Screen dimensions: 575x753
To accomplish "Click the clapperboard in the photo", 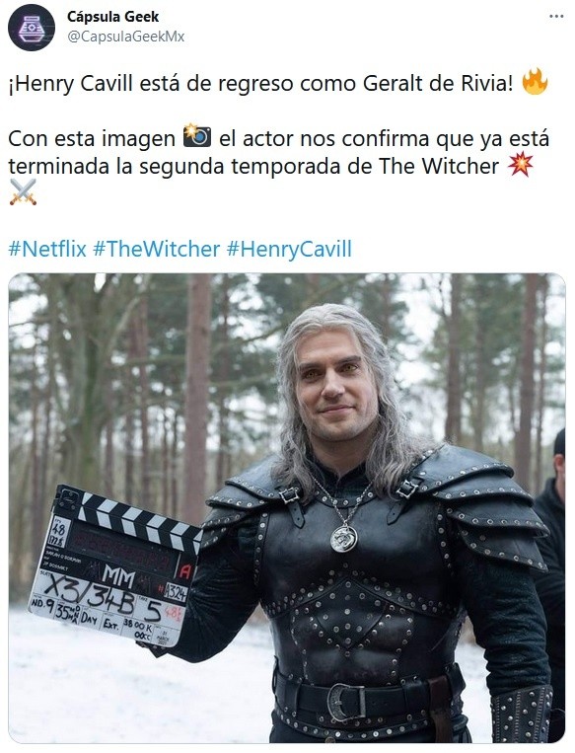I will pos(115,565).
